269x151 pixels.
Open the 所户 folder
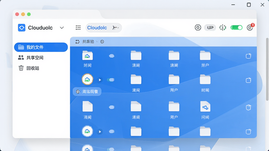(x=205, y=55)
